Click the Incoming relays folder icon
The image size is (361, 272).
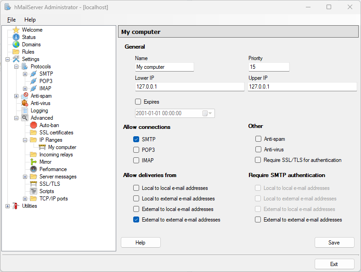point(34,155)
